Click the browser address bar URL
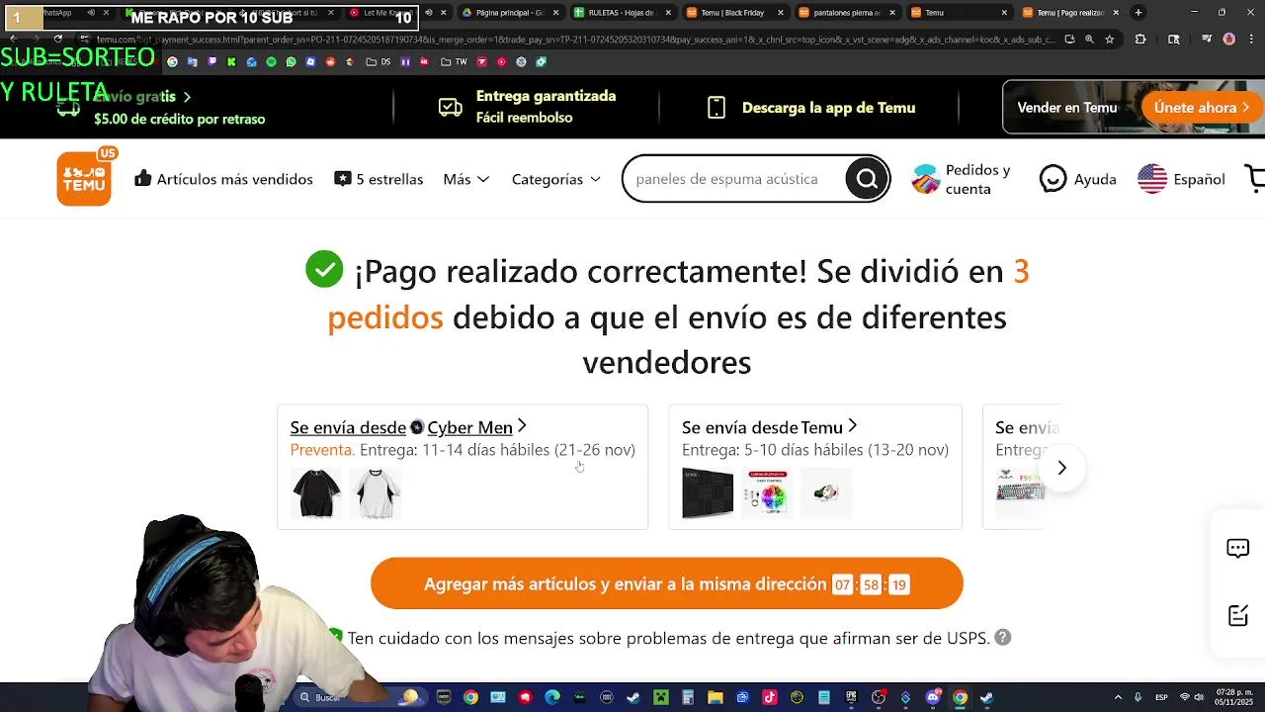This screenshot has width=1265, height=712. coord(578,40)
